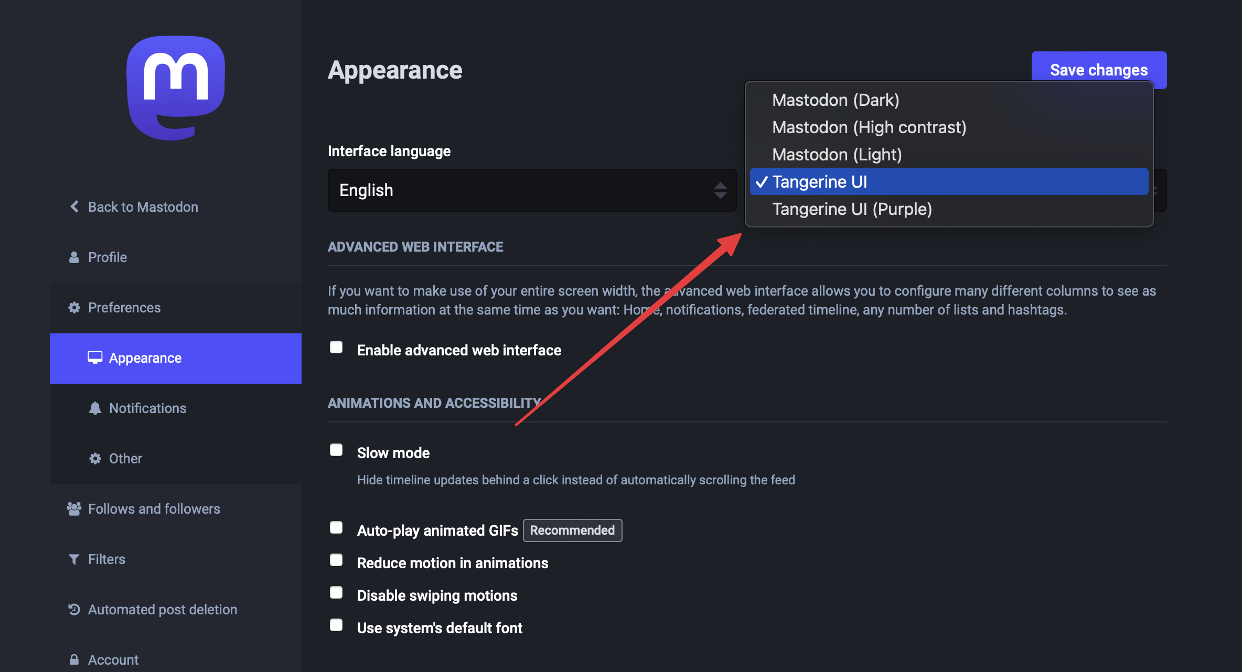Click the Other settings gear icon
The image size is (1242, 672).
[95, 458]
